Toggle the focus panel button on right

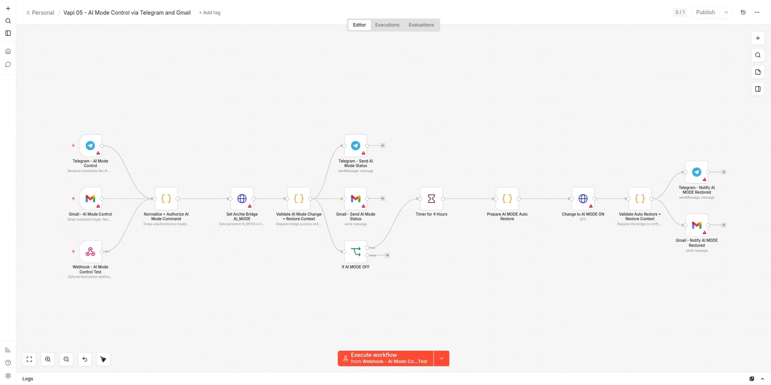[x=758, y=89]
